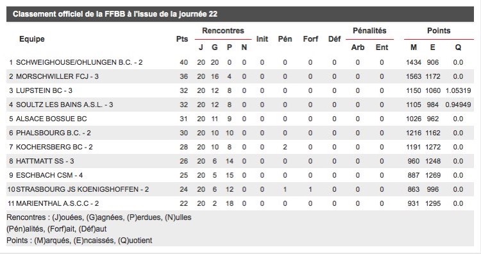Click LUPSTEIN BC - 3 team name
This screenshot has width=481, height=254.
pos(44,90)
